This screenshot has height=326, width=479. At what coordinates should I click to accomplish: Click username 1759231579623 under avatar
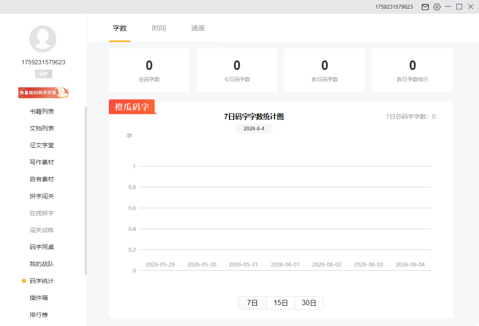pos(44,62)
